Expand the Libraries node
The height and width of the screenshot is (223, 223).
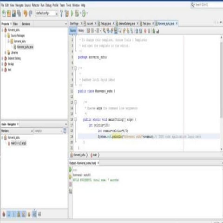click(6, 52)
